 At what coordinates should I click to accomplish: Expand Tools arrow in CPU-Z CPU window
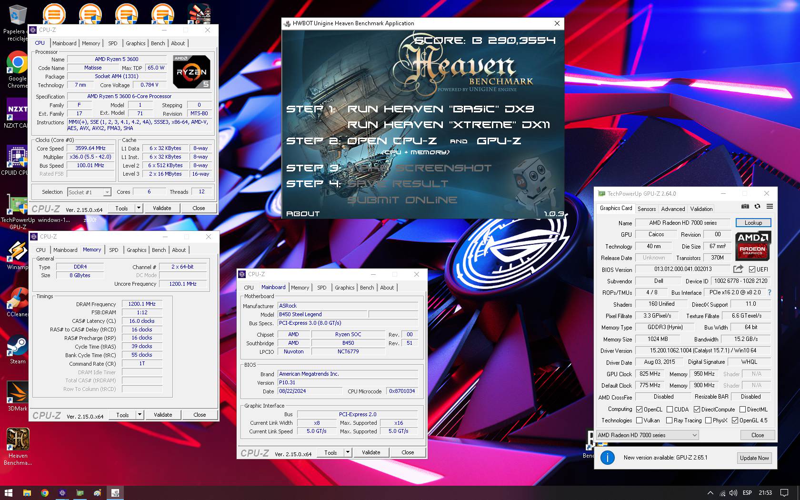[x=139, y=208]
